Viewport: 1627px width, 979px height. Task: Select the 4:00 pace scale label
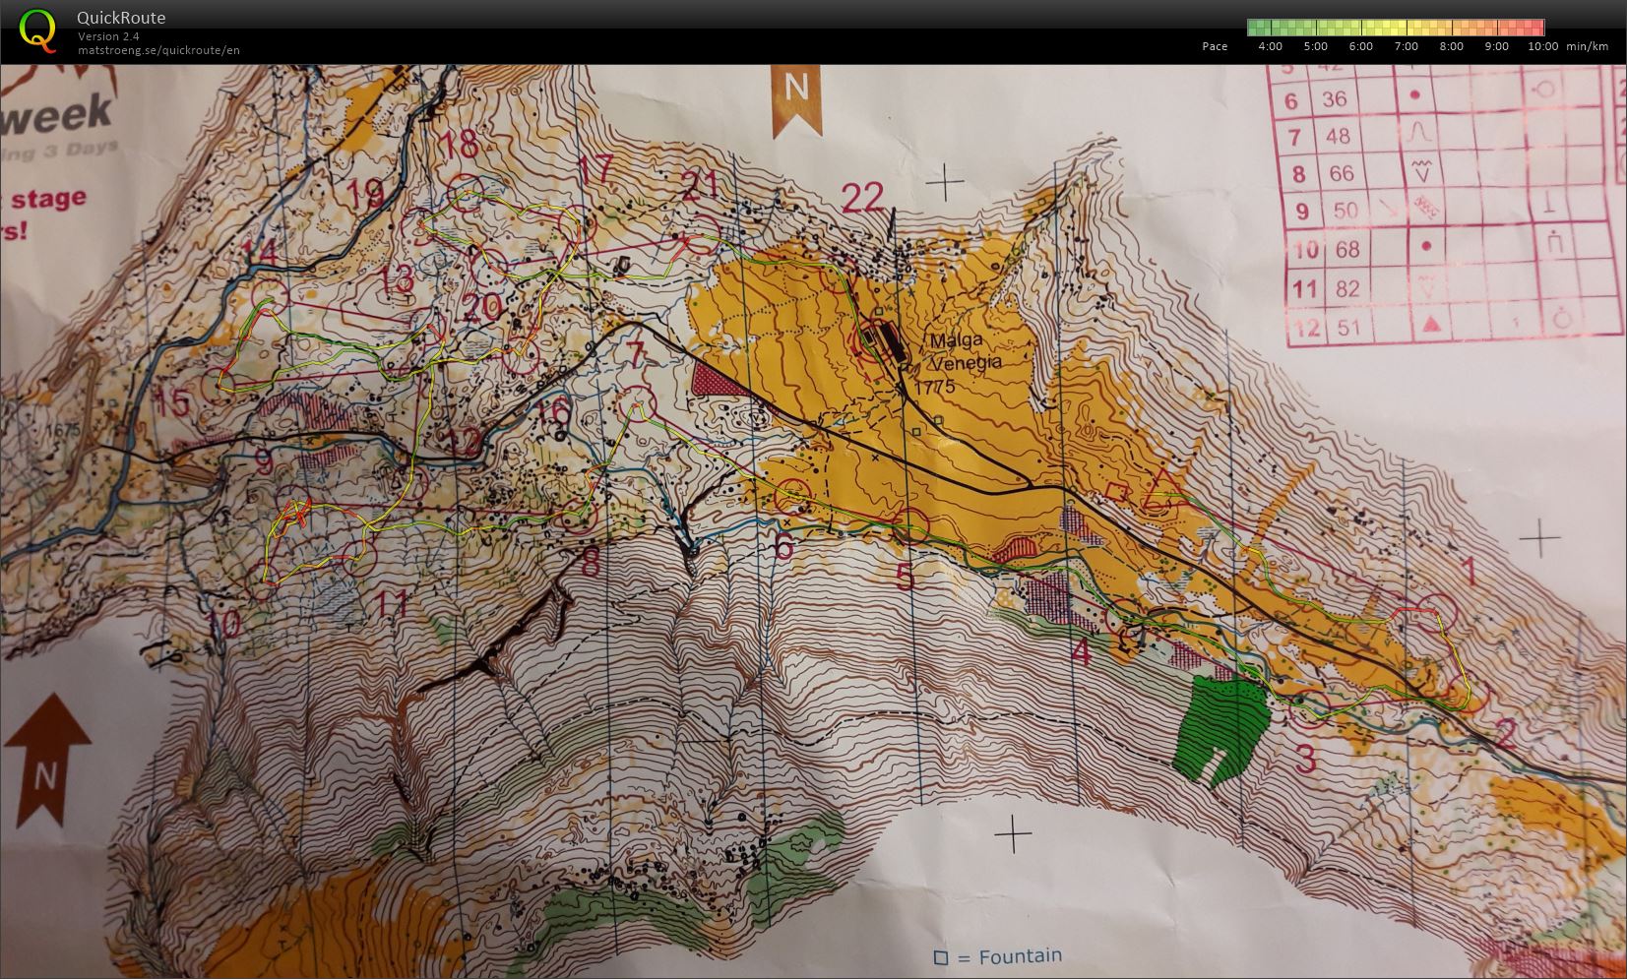point(1270,46)
